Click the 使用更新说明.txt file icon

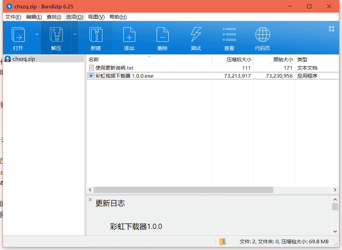91,68
